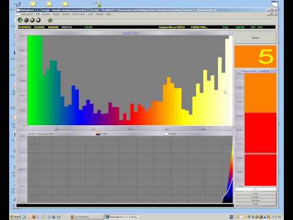Switch to BioExplorer taskbar window button
This screenshot has height=220, width=293.
pos(121,217)
